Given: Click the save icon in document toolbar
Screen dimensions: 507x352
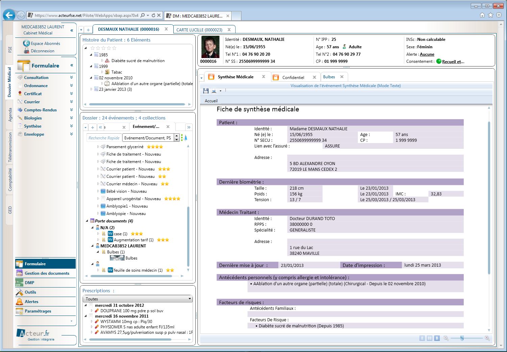Looking at the screenshot, I should point(206,91).
